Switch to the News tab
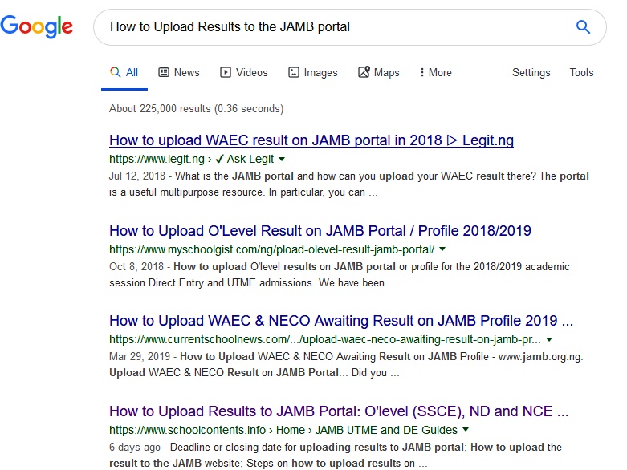 coord(179,72)
